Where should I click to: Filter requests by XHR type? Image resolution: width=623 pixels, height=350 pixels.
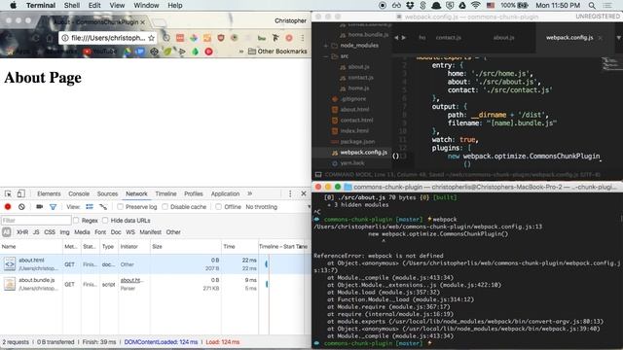[x=22, y=232]
